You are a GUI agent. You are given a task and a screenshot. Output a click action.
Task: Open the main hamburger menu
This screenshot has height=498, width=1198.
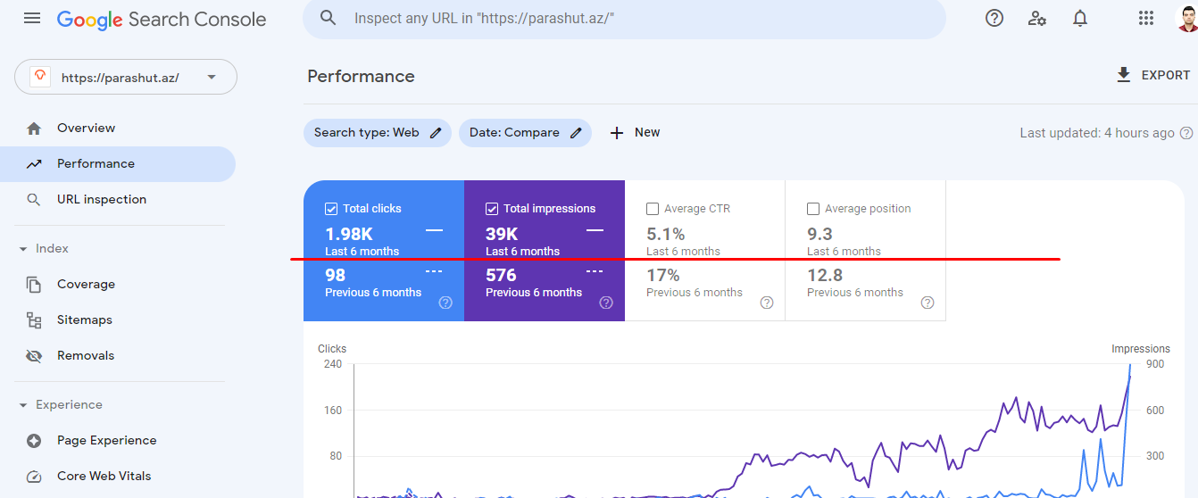[x=32, y=19]
